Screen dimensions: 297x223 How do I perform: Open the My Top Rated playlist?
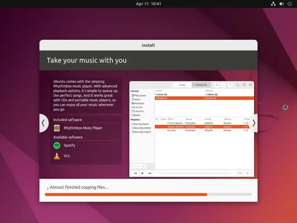point(140,124)
